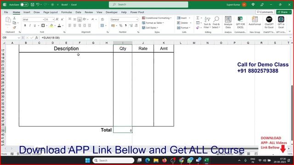Click the Copy icon in Clipboard group
294x165 pixels.
(x=14, y=23)
